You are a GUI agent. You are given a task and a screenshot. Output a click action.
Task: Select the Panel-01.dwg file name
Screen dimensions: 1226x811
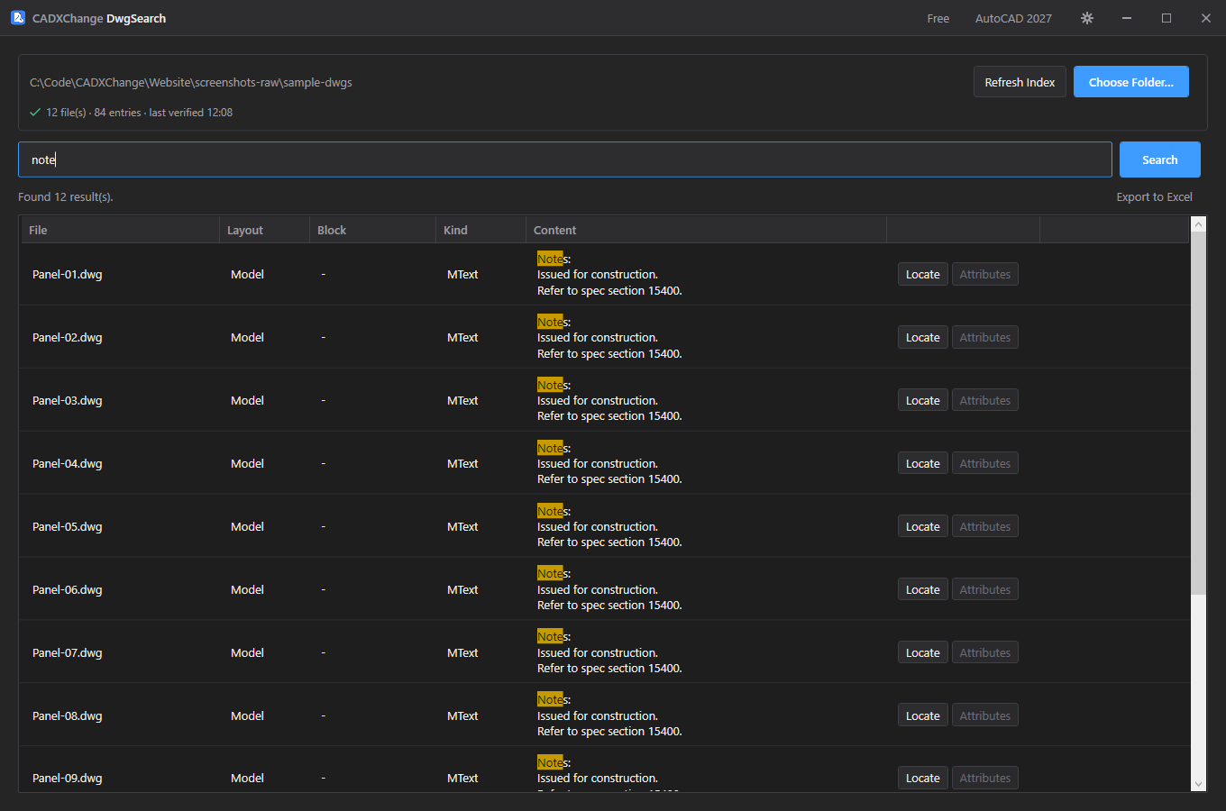pyautogui.click(x=68, y=275)
